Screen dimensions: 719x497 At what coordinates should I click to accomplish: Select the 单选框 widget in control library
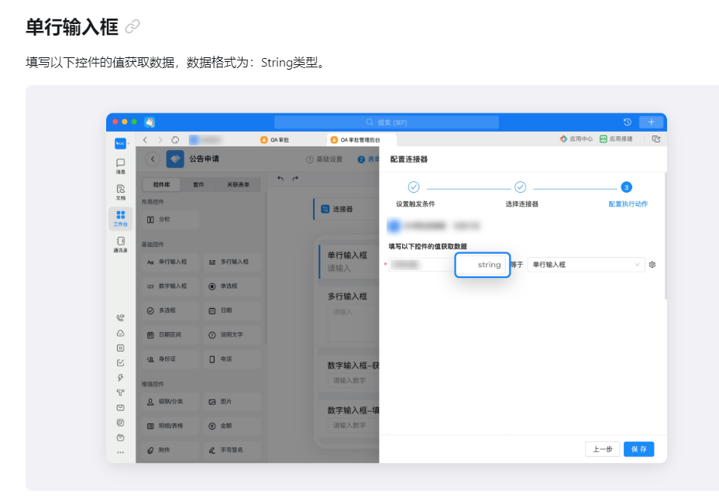click(x=232, y=286)
